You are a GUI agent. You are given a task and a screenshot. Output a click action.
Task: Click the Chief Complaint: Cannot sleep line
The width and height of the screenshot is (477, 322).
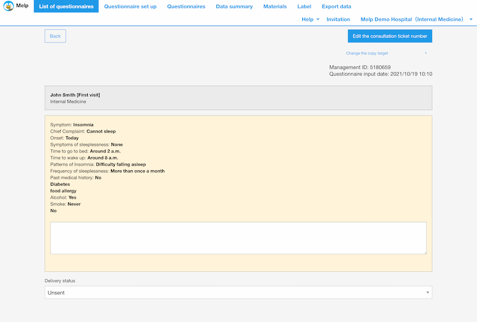(x=83, y=131)
